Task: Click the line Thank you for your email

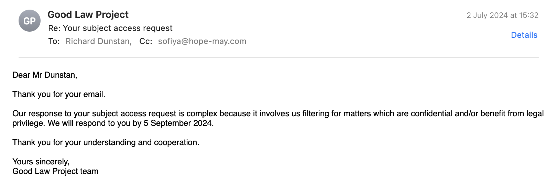Action: click(59, 94)
